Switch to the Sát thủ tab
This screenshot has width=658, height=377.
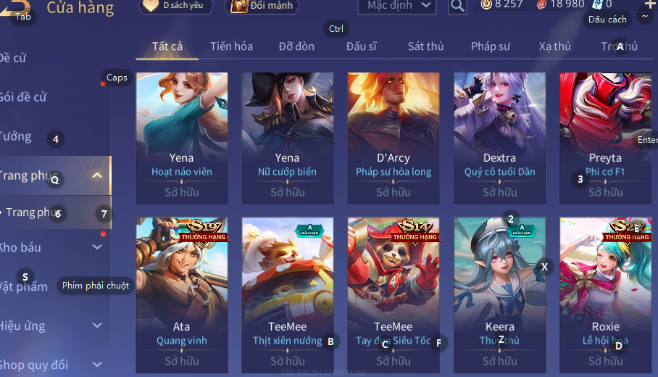[x=425, y=46]
